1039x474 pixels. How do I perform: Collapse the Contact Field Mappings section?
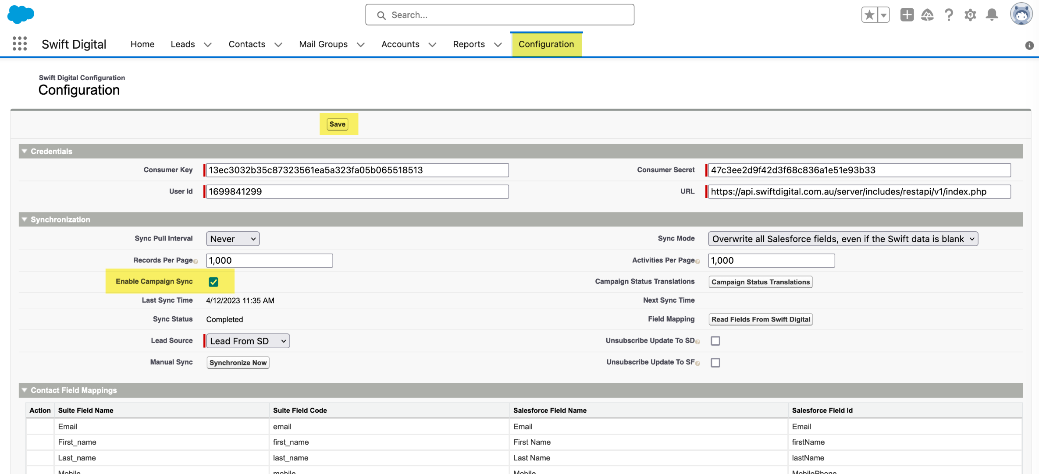point(25,390)
